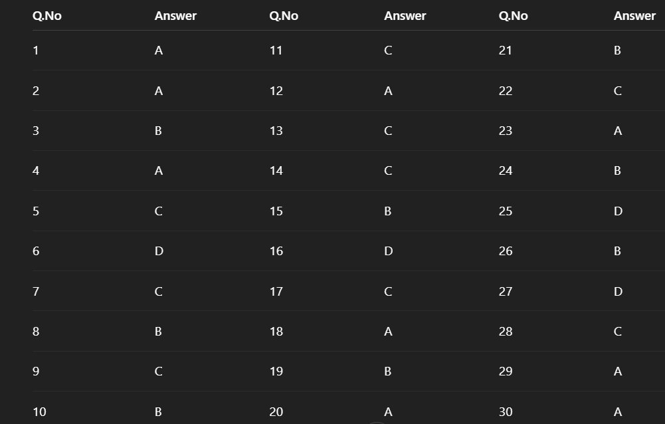Image resolution: width=665 pixels, height=424 pixels.
Task: Click the answer for question 28
Action: click(x=618, y=332)
